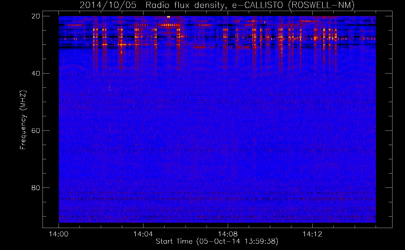Image resolution: width=405 pixels, height=250 pixels.
Task: Click the 'Frequency (MHZ)' axis label
Action: (x=23, y=120)
